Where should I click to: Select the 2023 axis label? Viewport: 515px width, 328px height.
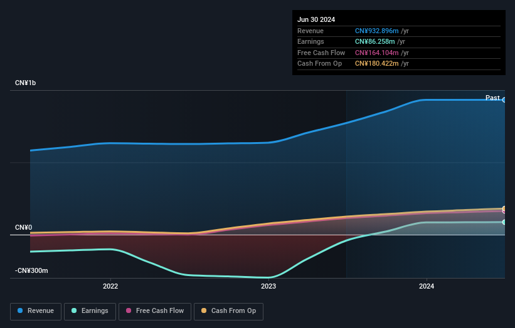268,286
